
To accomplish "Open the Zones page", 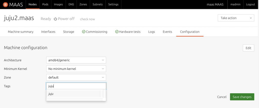I will point(83,5).
